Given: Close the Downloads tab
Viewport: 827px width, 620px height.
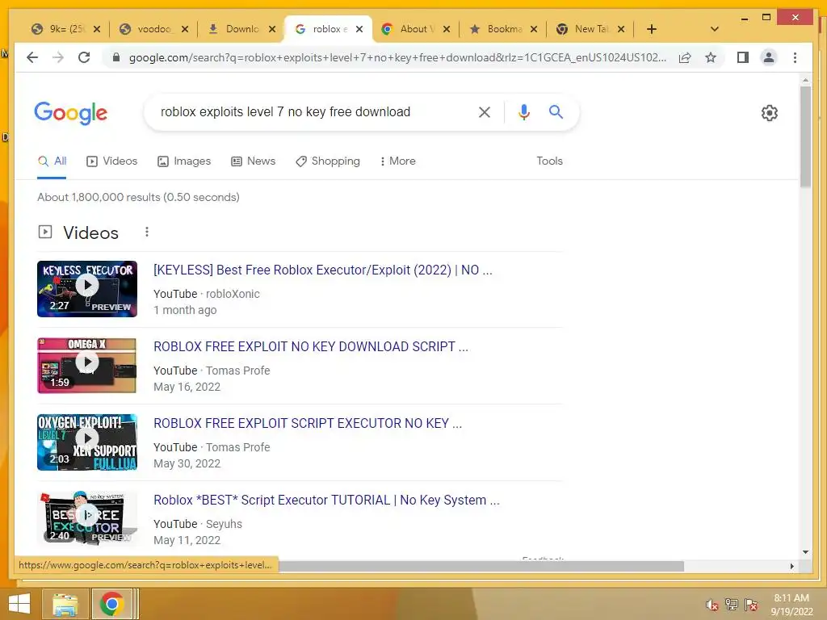Looking at the screenshot, I should click(x=272, y=29).
